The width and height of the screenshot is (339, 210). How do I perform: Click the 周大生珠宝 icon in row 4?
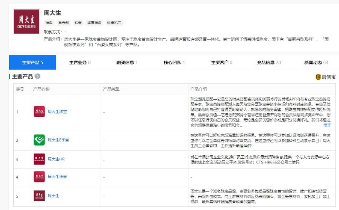pos(39,177)
